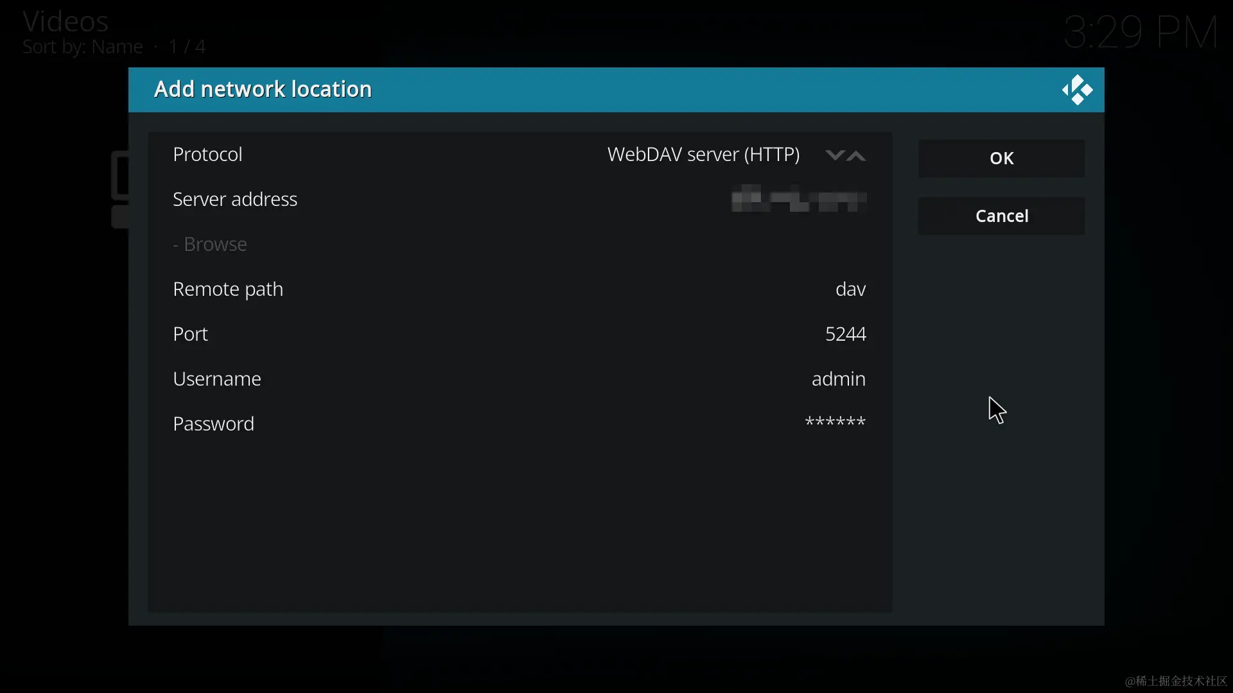Select the WebDAV server (HTTP) protocol value
Screen dimensions: 1233x693
[703, 155]
